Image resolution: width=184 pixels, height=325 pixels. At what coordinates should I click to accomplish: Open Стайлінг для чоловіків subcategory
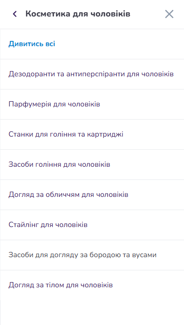tap(92, 225)
